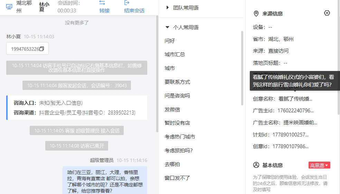
Task: Click the 没有更多了 notice in chat
Action: coord(77,22)
